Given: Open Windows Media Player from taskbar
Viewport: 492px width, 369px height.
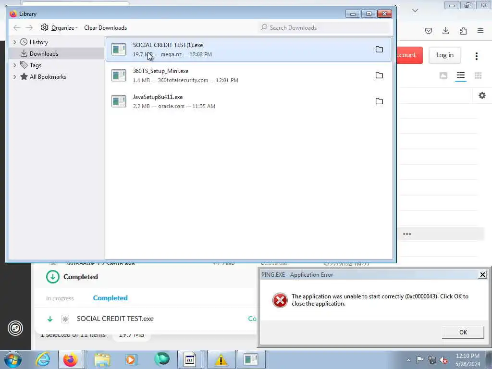Looking at the screenshot, I should tap(131, 359).
